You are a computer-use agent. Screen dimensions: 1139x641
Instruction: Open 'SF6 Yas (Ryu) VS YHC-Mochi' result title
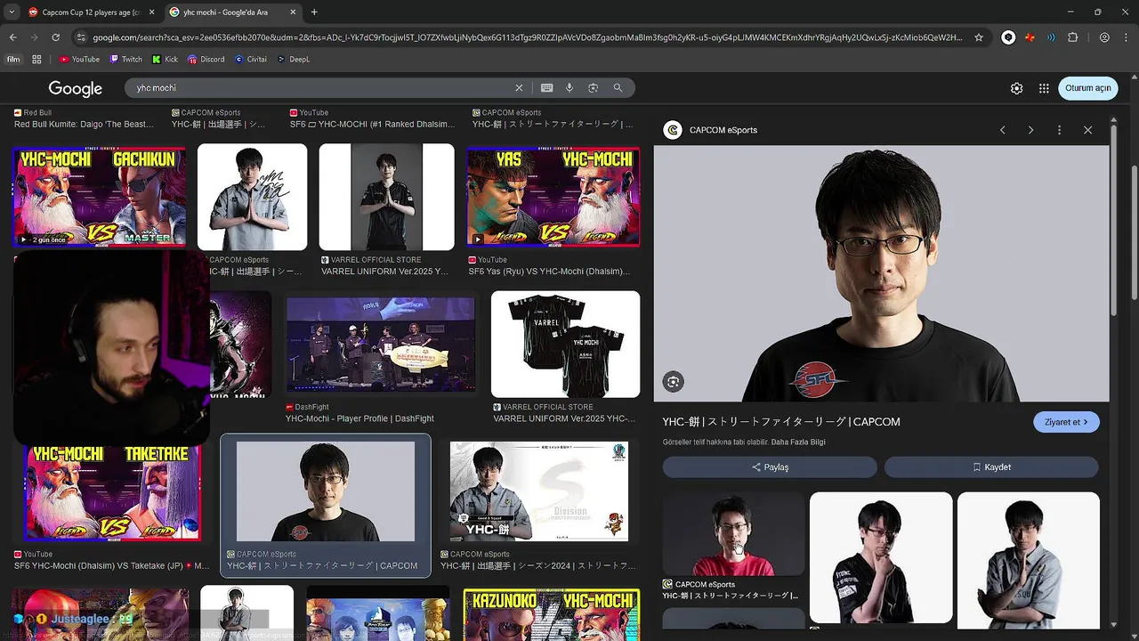pyautogui.click(x=548, y=272)
